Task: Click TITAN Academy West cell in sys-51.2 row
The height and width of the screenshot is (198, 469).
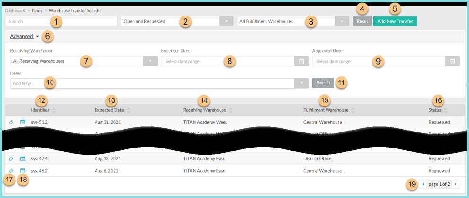Action: [x=205, y=122]
